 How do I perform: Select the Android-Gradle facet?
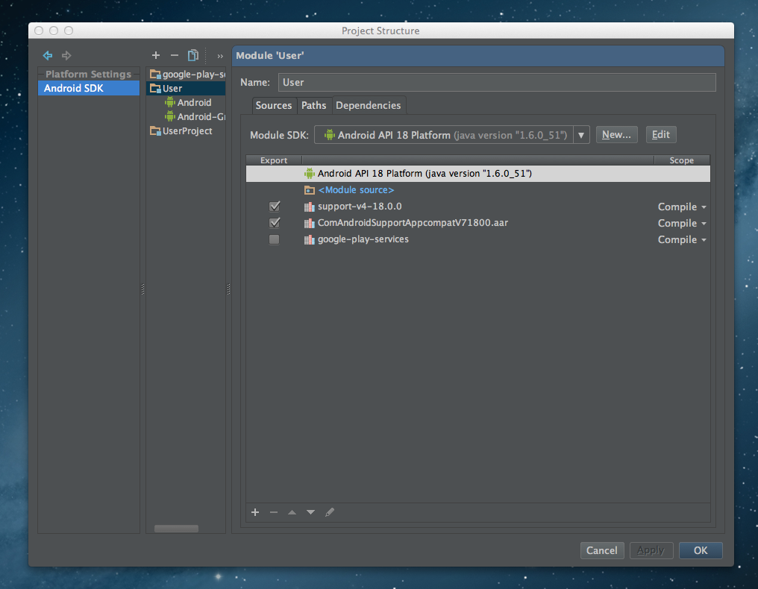(x=195, y=116)
